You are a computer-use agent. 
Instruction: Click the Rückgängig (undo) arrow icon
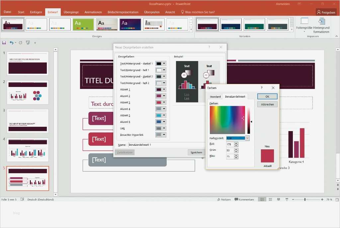[12, 42]
